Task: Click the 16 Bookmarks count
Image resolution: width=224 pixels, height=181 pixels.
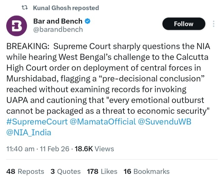Action: click(147, 171)
